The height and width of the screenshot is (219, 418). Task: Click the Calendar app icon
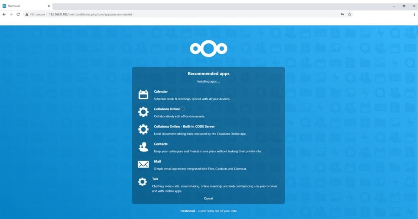143,94
